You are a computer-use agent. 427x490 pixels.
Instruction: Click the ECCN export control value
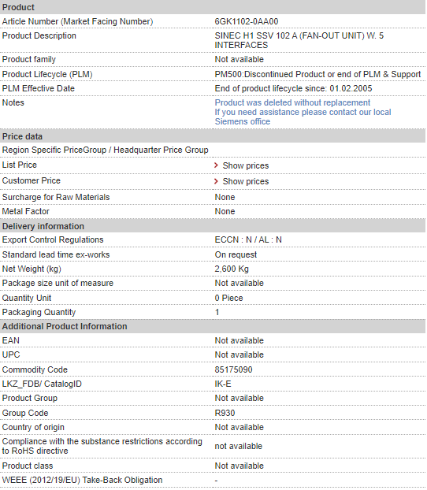248,239
